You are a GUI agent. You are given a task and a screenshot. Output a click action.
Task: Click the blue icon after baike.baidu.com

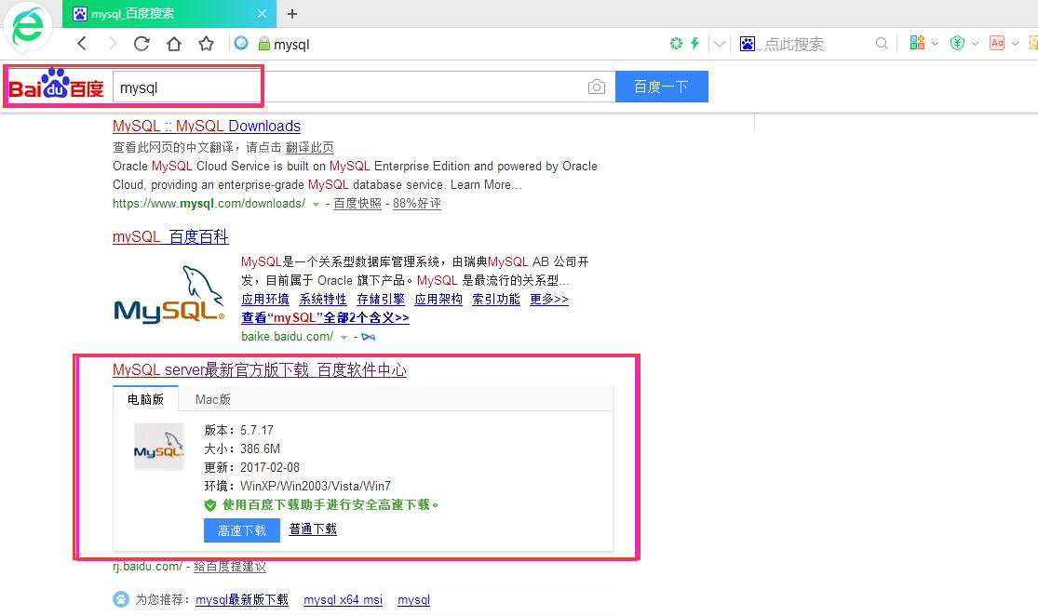(x=369, y=337)
